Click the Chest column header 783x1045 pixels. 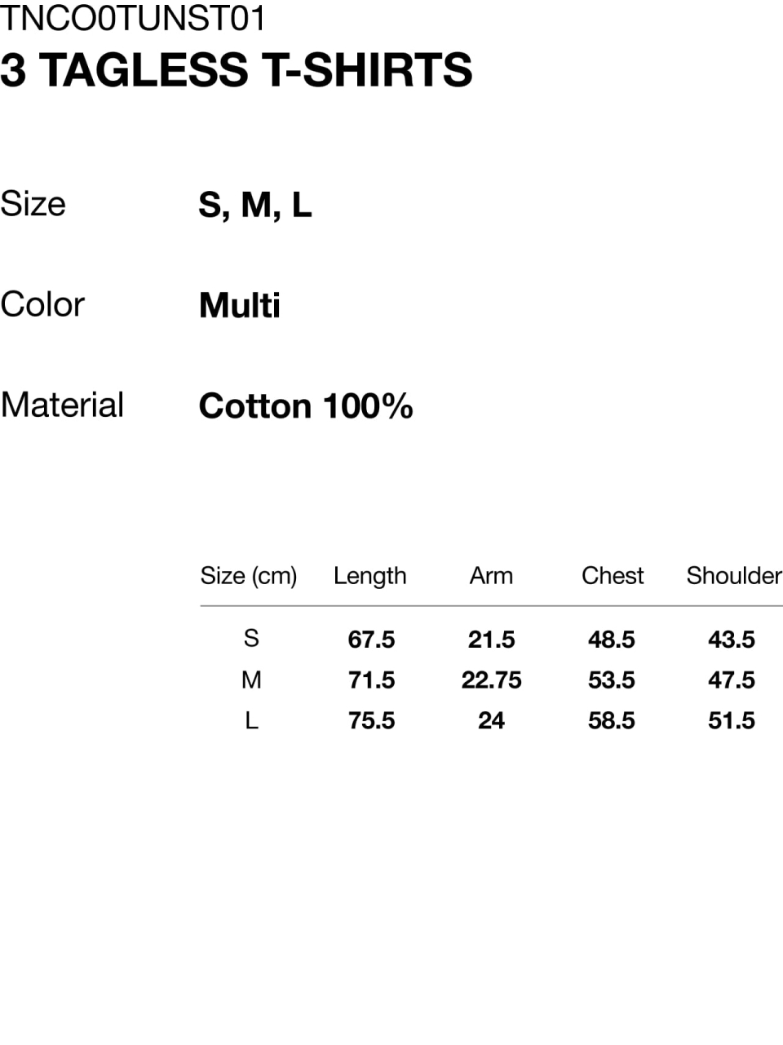(x=613, y=576)
